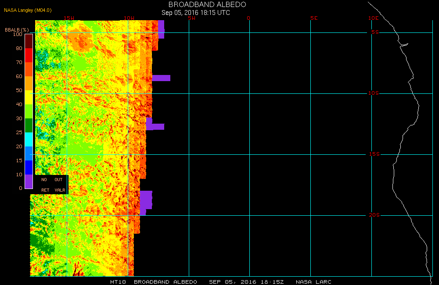
Task: Click the dark red 80–100% legend swatch
Action: [29, 41]
